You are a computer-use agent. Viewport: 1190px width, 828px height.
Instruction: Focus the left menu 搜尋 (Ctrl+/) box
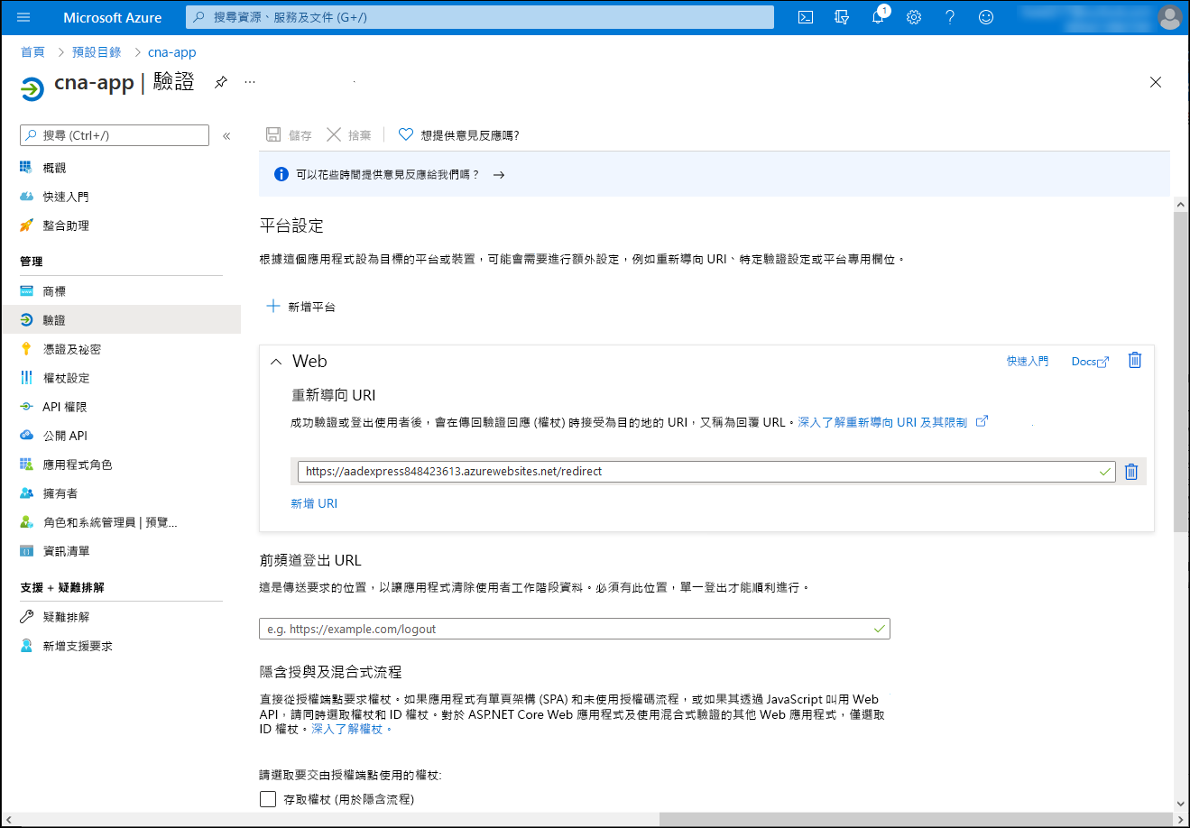115,135
